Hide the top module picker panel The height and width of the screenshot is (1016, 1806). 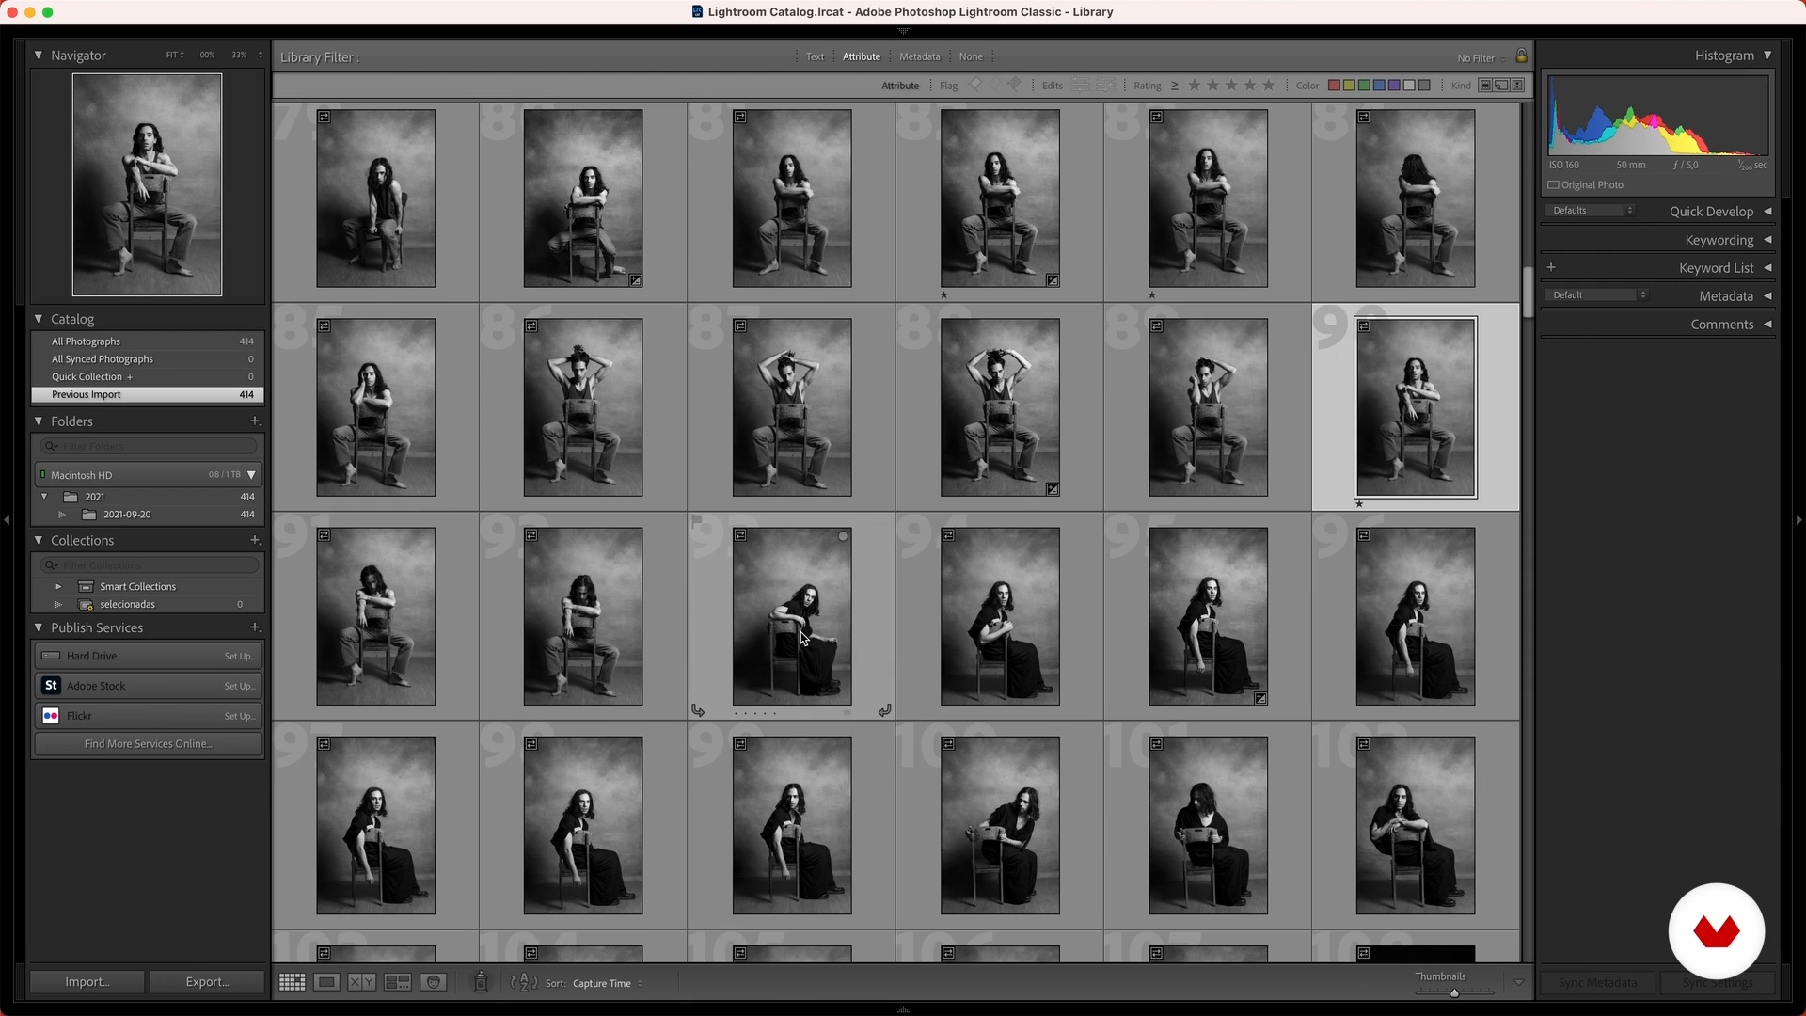[903, 31]
